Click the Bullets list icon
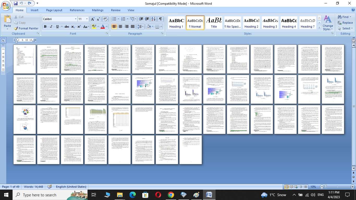Image resolution: width=356 pixels, height=200 pixels. tap(114, 19)
